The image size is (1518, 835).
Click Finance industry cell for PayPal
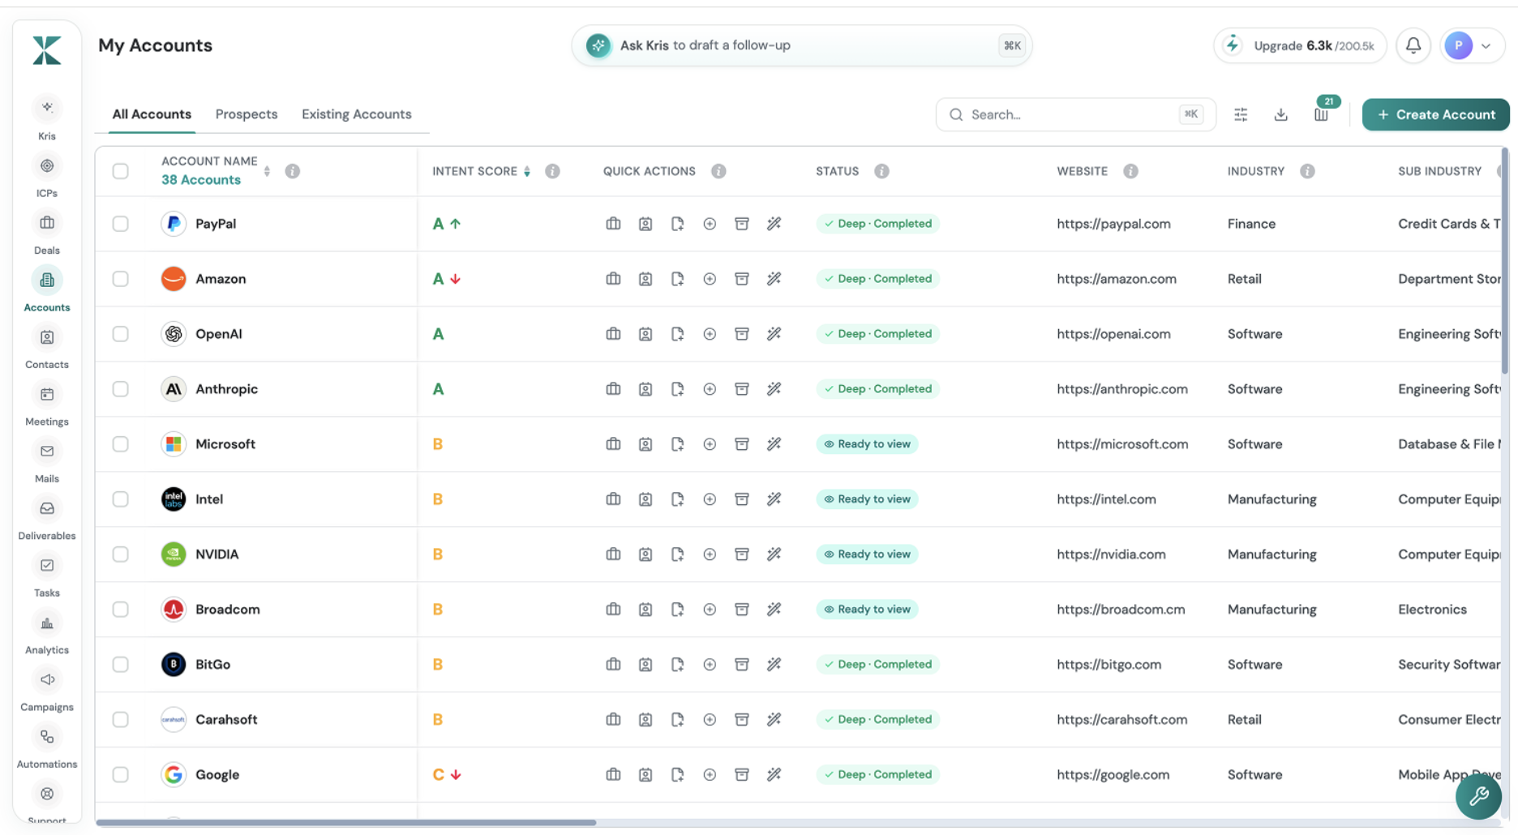click(x=1251, y=224)
